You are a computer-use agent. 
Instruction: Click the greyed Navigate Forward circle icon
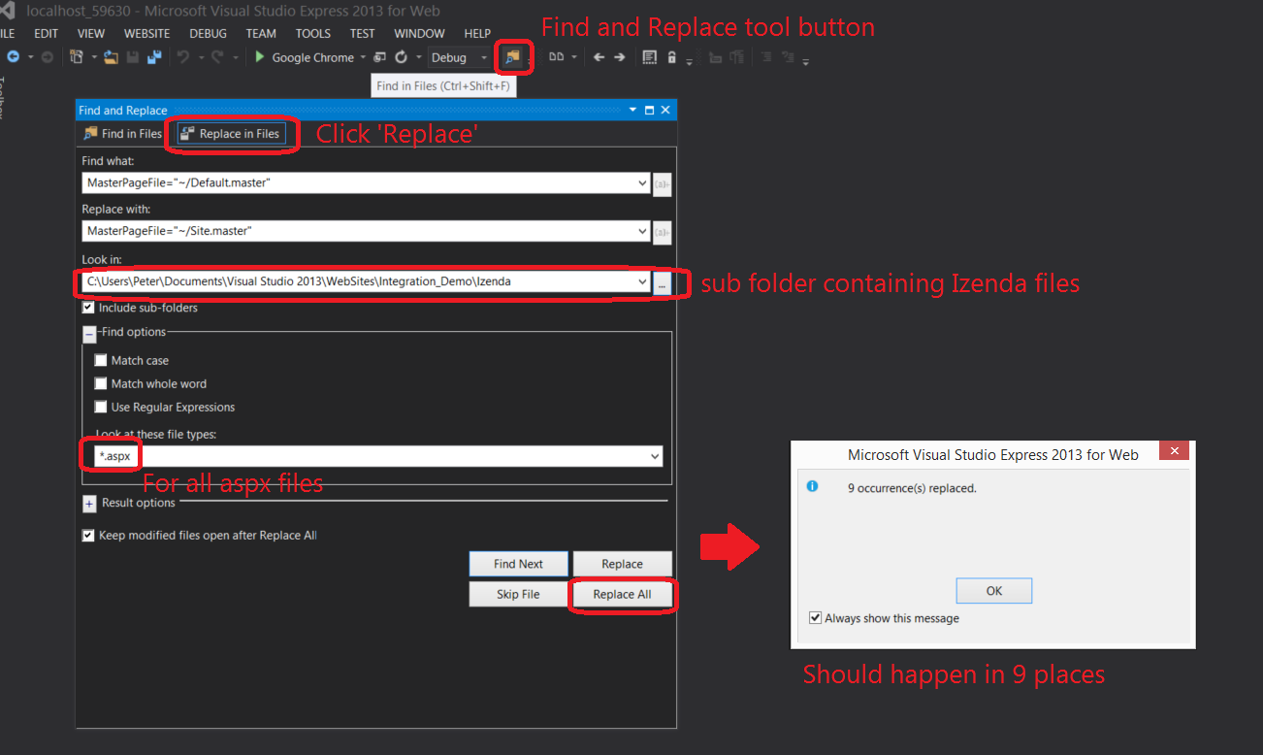click(46, 57)
